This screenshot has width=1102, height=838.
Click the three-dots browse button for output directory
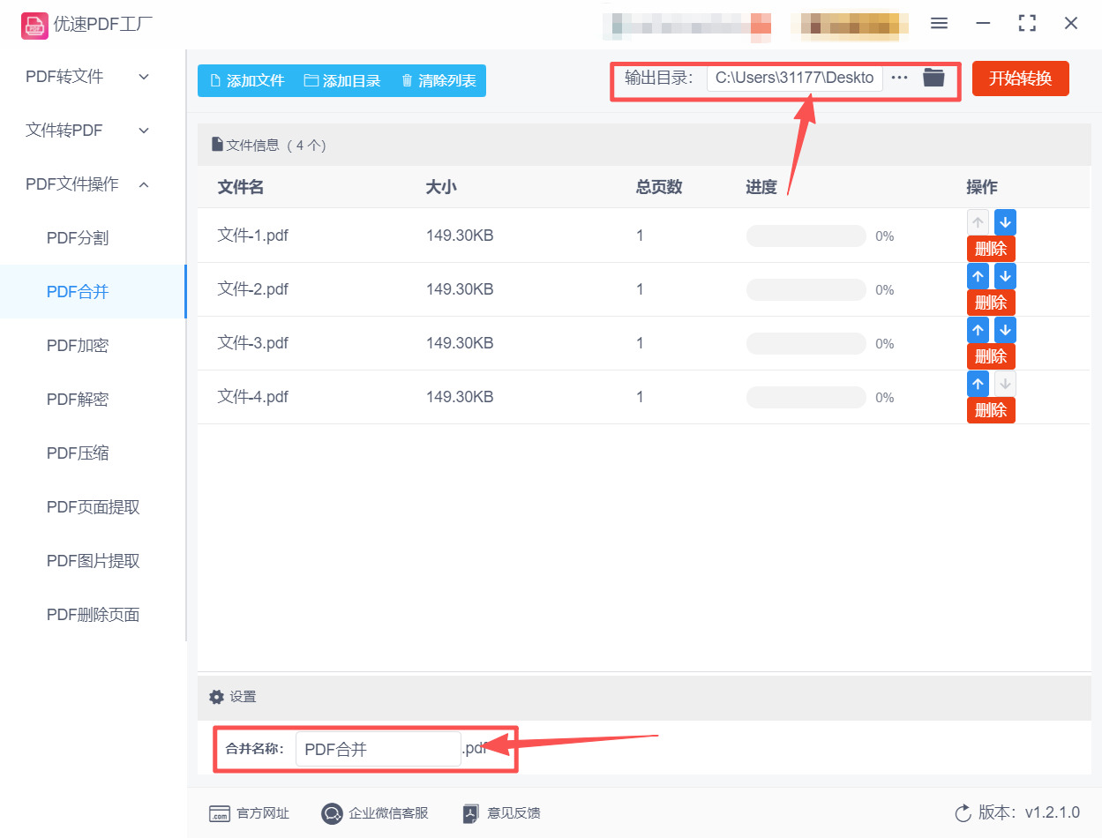tap(900, 78)
